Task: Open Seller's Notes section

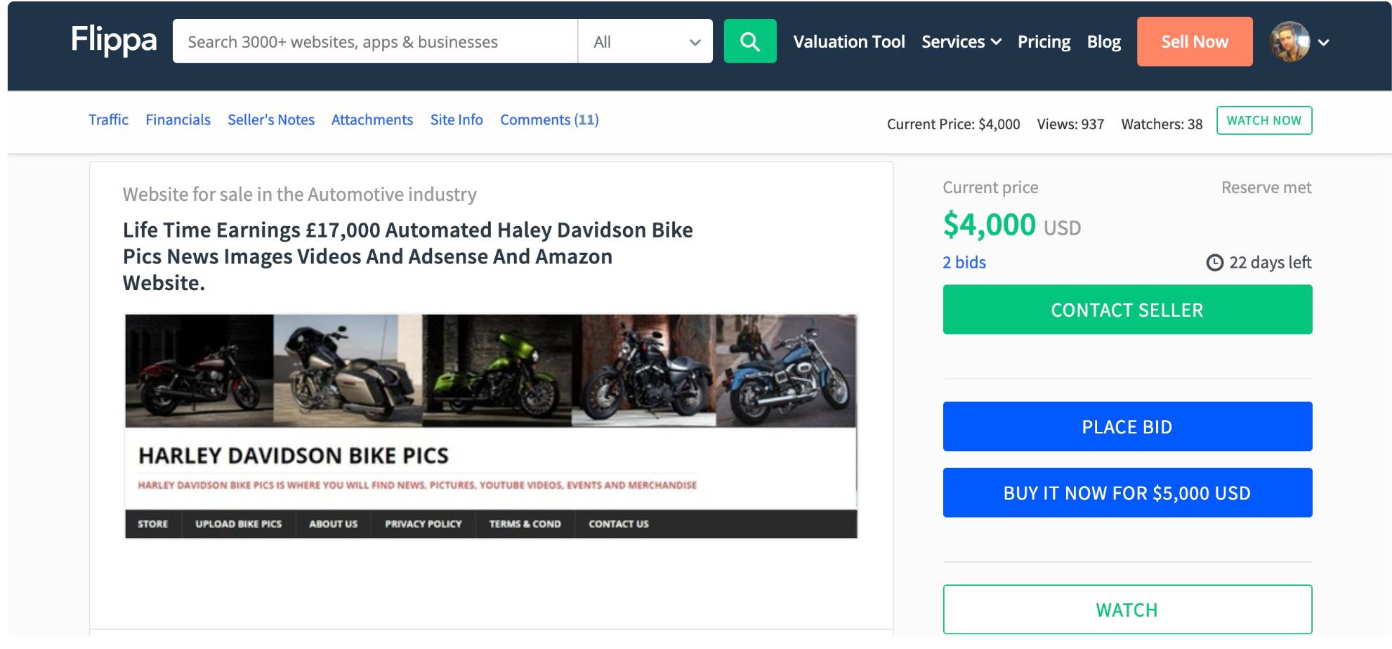Action: click(x=270, y=120)
